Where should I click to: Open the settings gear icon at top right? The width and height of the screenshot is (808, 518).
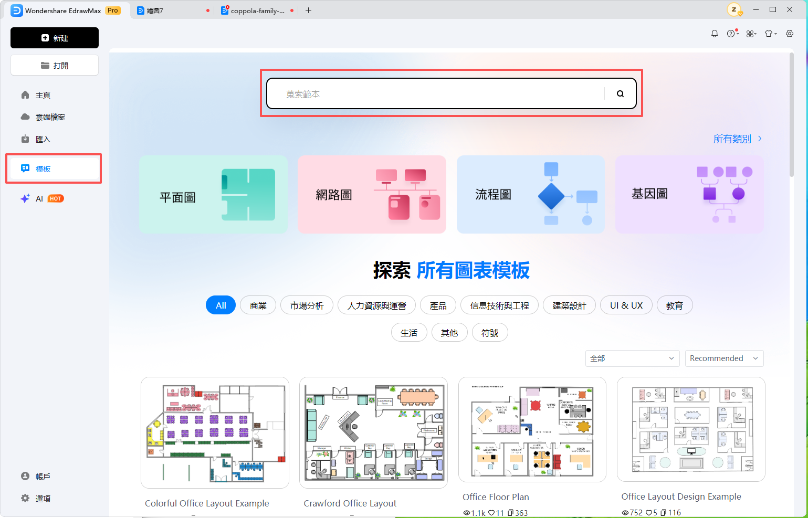coord(790,34)
